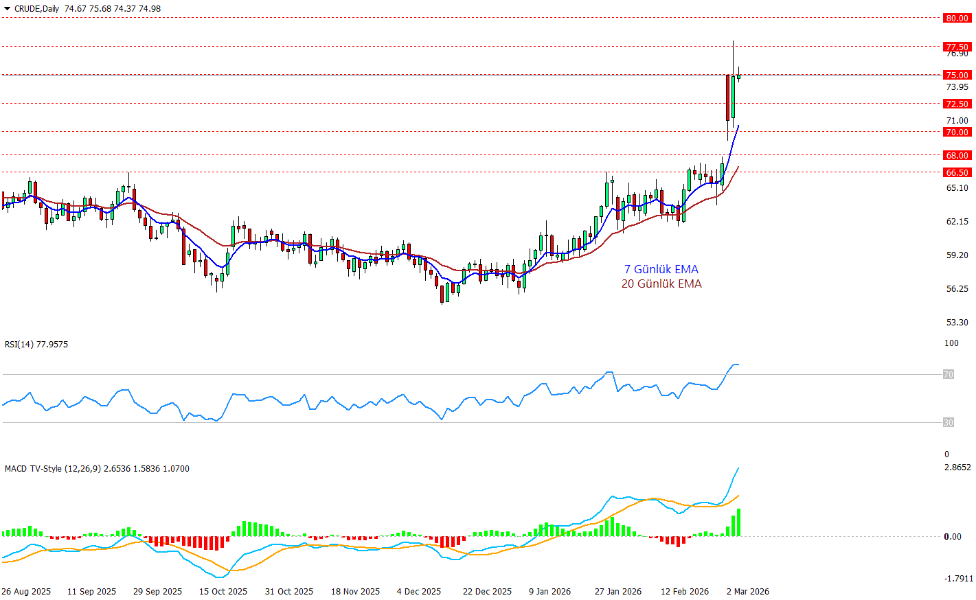Select the 77.50 red price label

pyautogui.click(x=957, y=47)
